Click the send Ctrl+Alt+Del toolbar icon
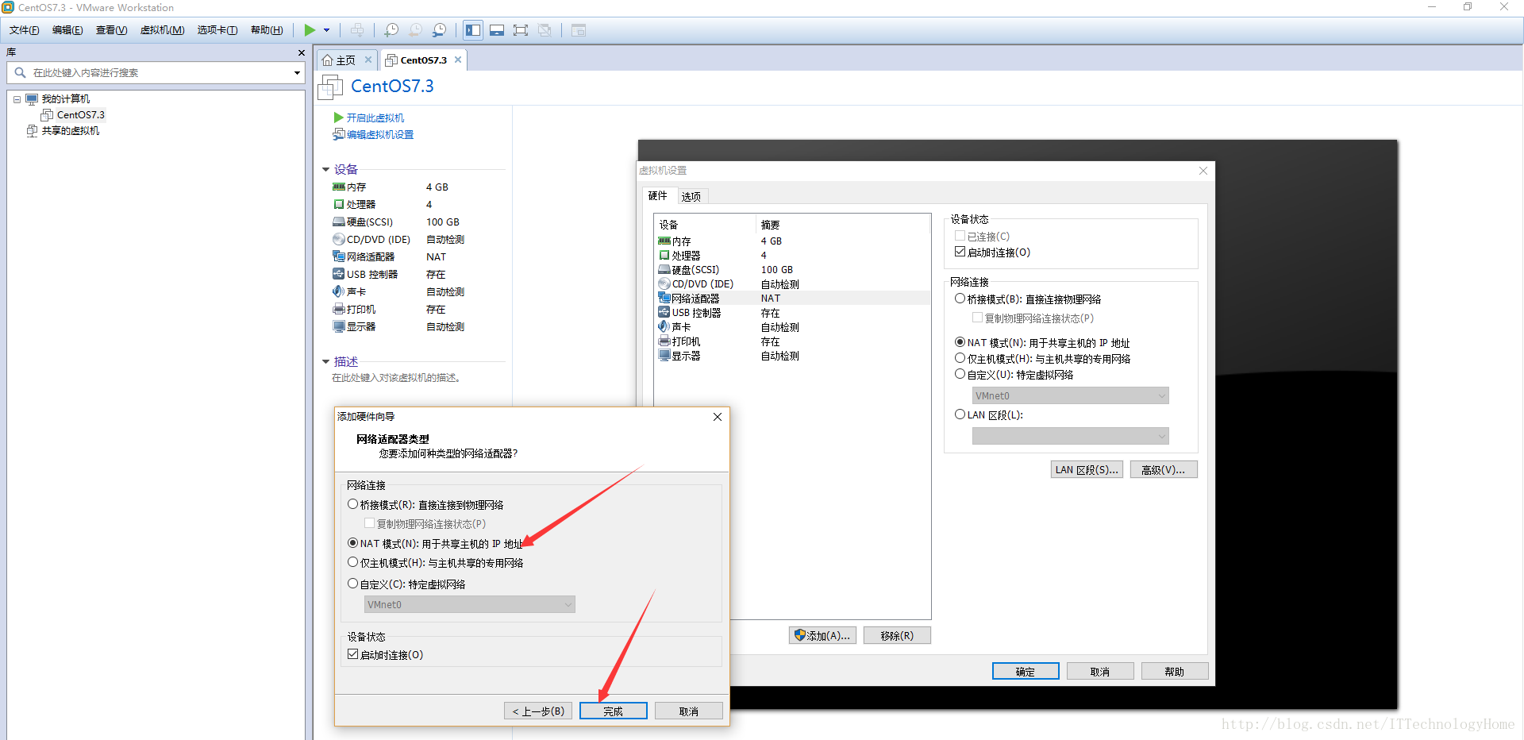The height and width of the screenshot is (740, 1524). click(357, 30)
